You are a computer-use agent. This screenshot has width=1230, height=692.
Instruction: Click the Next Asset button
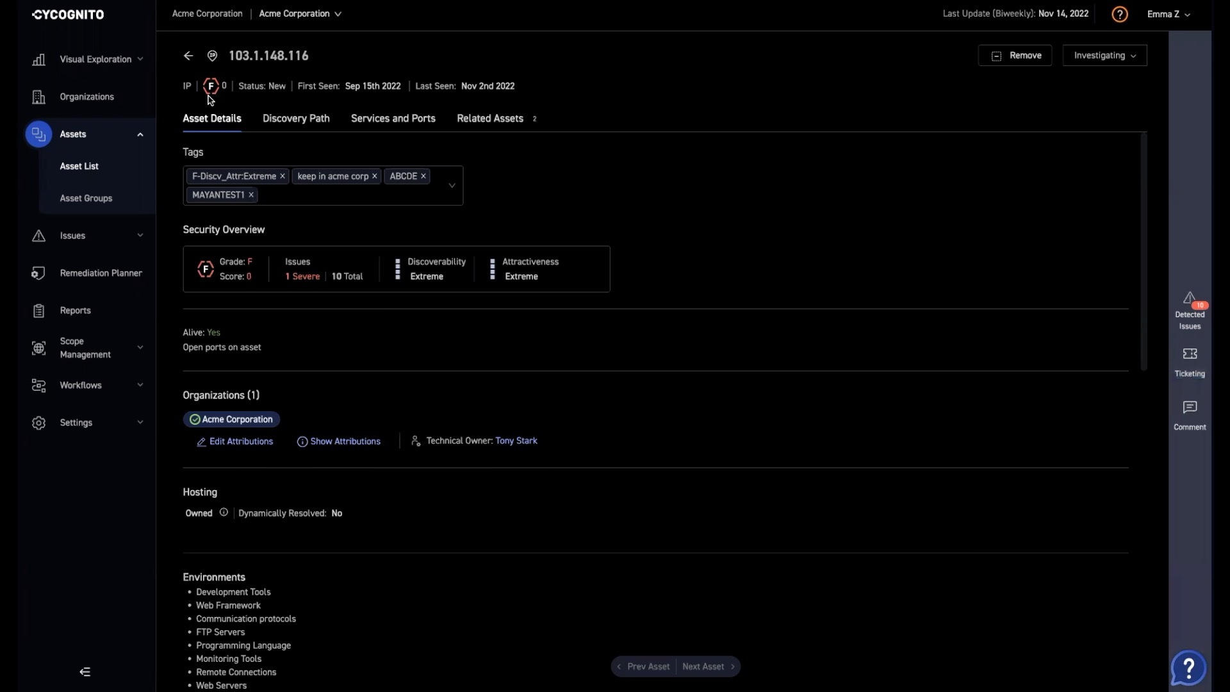708,666
